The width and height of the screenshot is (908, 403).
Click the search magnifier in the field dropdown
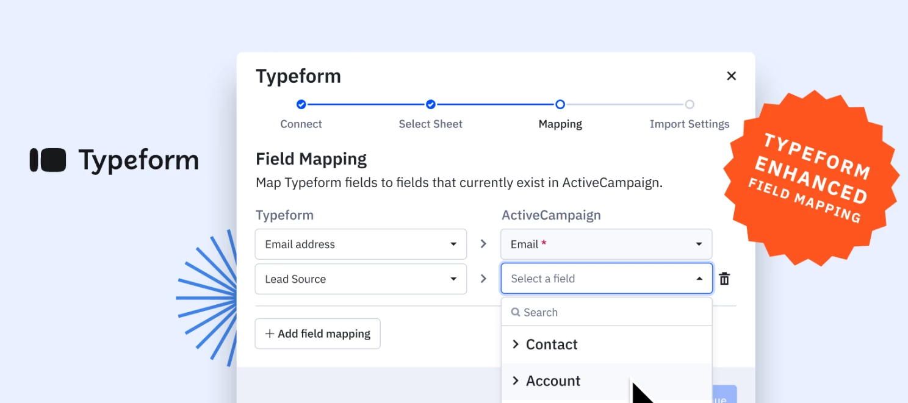(x=516, y=312)
